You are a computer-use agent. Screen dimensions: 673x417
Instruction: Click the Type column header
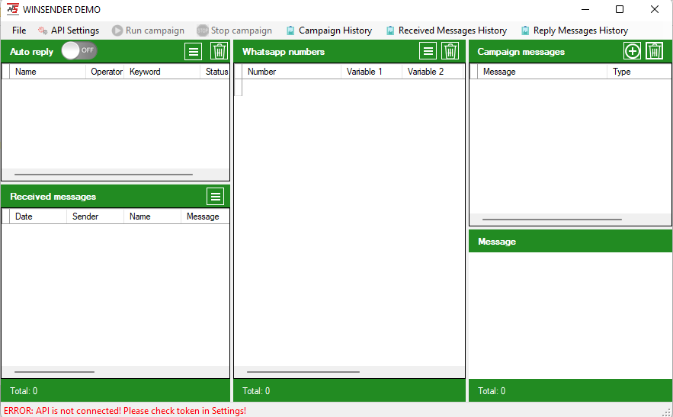[x=639, y=72]
